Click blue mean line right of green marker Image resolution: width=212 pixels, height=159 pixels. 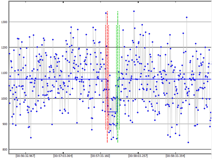(164, 79)
